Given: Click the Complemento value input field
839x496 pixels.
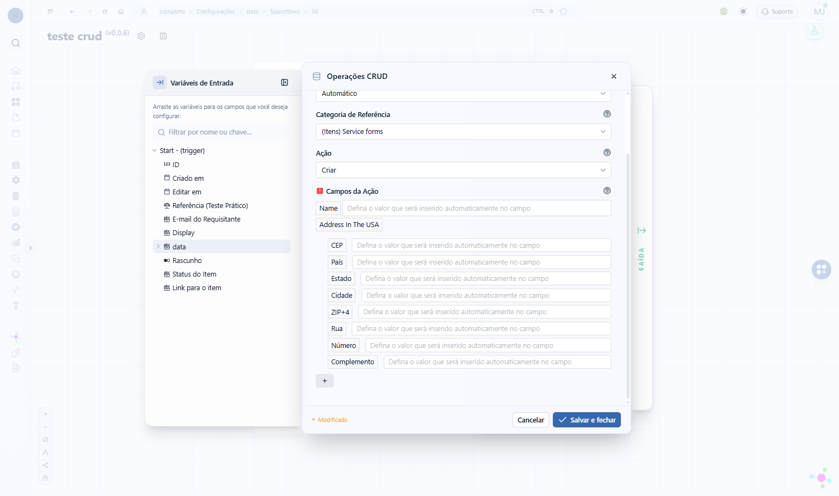Looking at the screenshot, I should tap(497, 362).
